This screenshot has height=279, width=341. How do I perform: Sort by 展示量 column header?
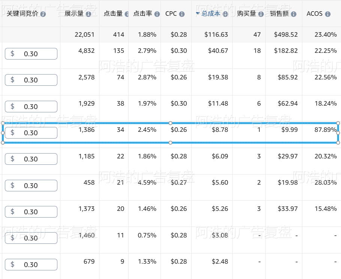(x=74, y=13)
